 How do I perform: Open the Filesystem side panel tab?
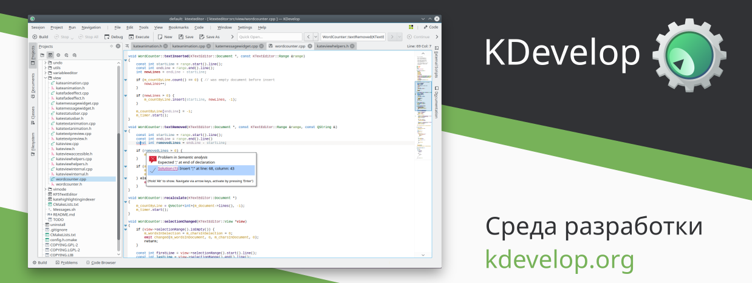pos(33,145)
